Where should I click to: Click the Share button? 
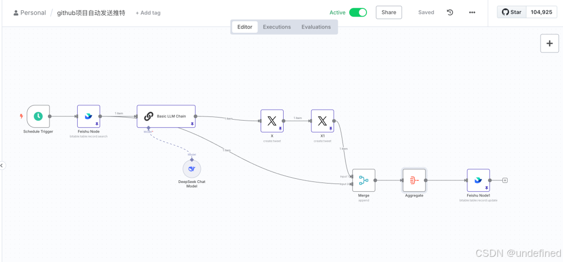tap(389, 12)
